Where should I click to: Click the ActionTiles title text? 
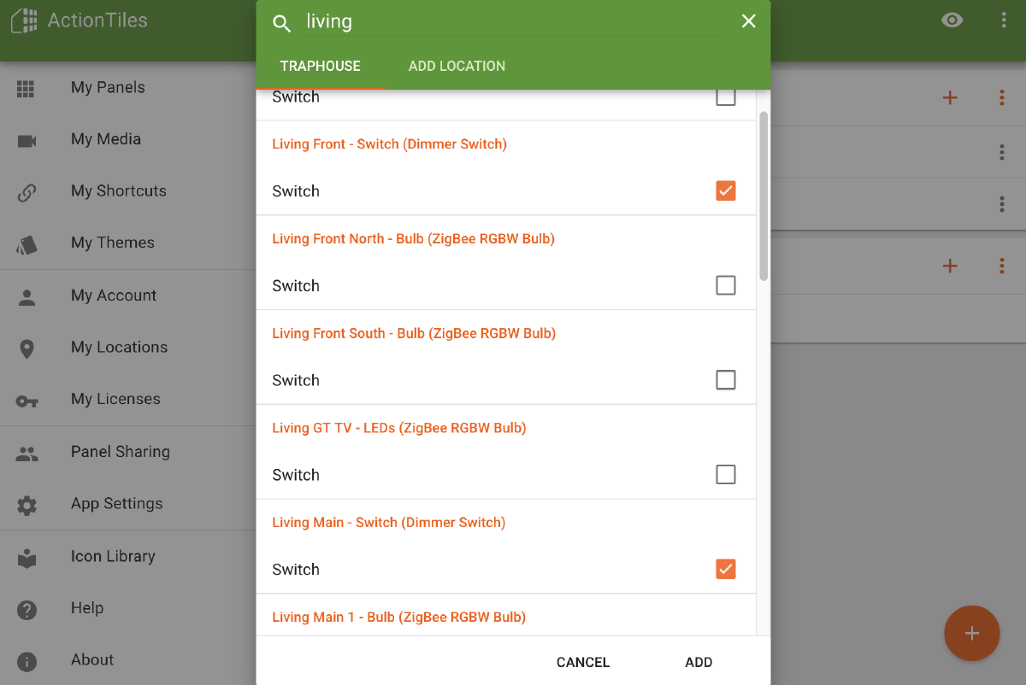tap(97, 20)
